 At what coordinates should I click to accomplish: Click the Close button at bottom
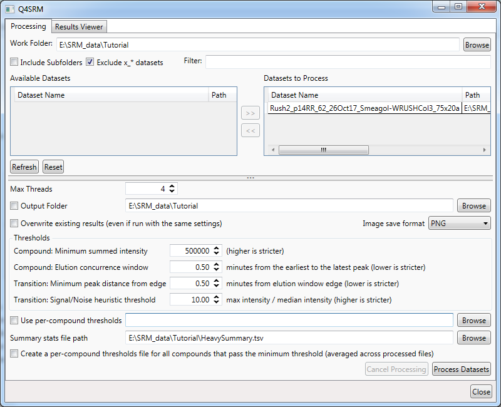pos(481,392)
